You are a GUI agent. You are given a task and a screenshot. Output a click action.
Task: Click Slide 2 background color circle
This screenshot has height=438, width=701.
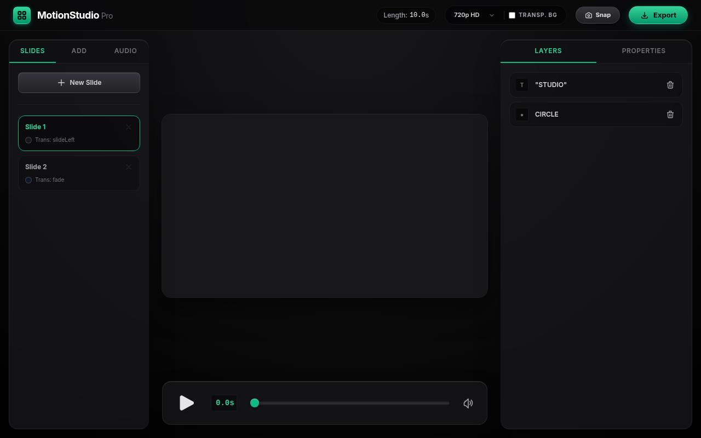click(x=28, y=180)
